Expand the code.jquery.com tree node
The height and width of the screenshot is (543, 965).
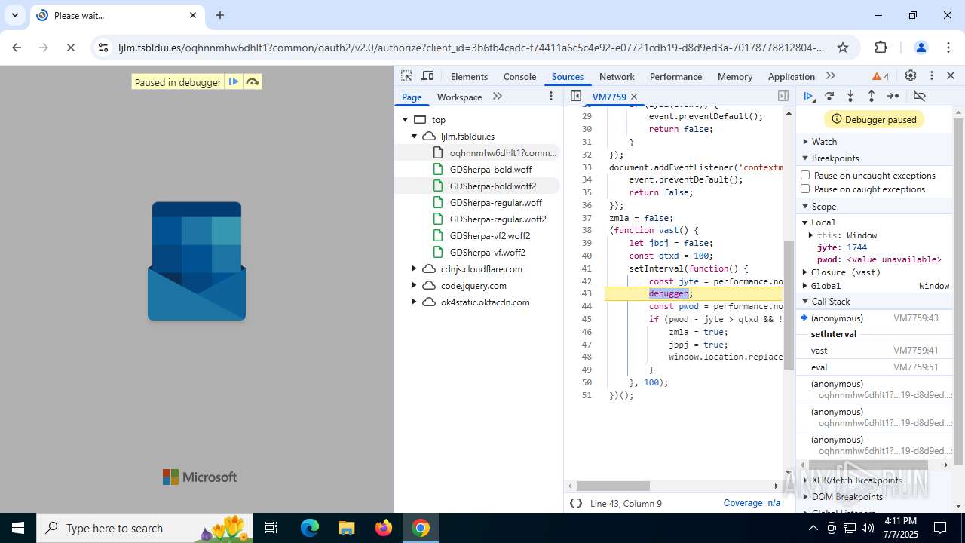[x=414, y=285]
